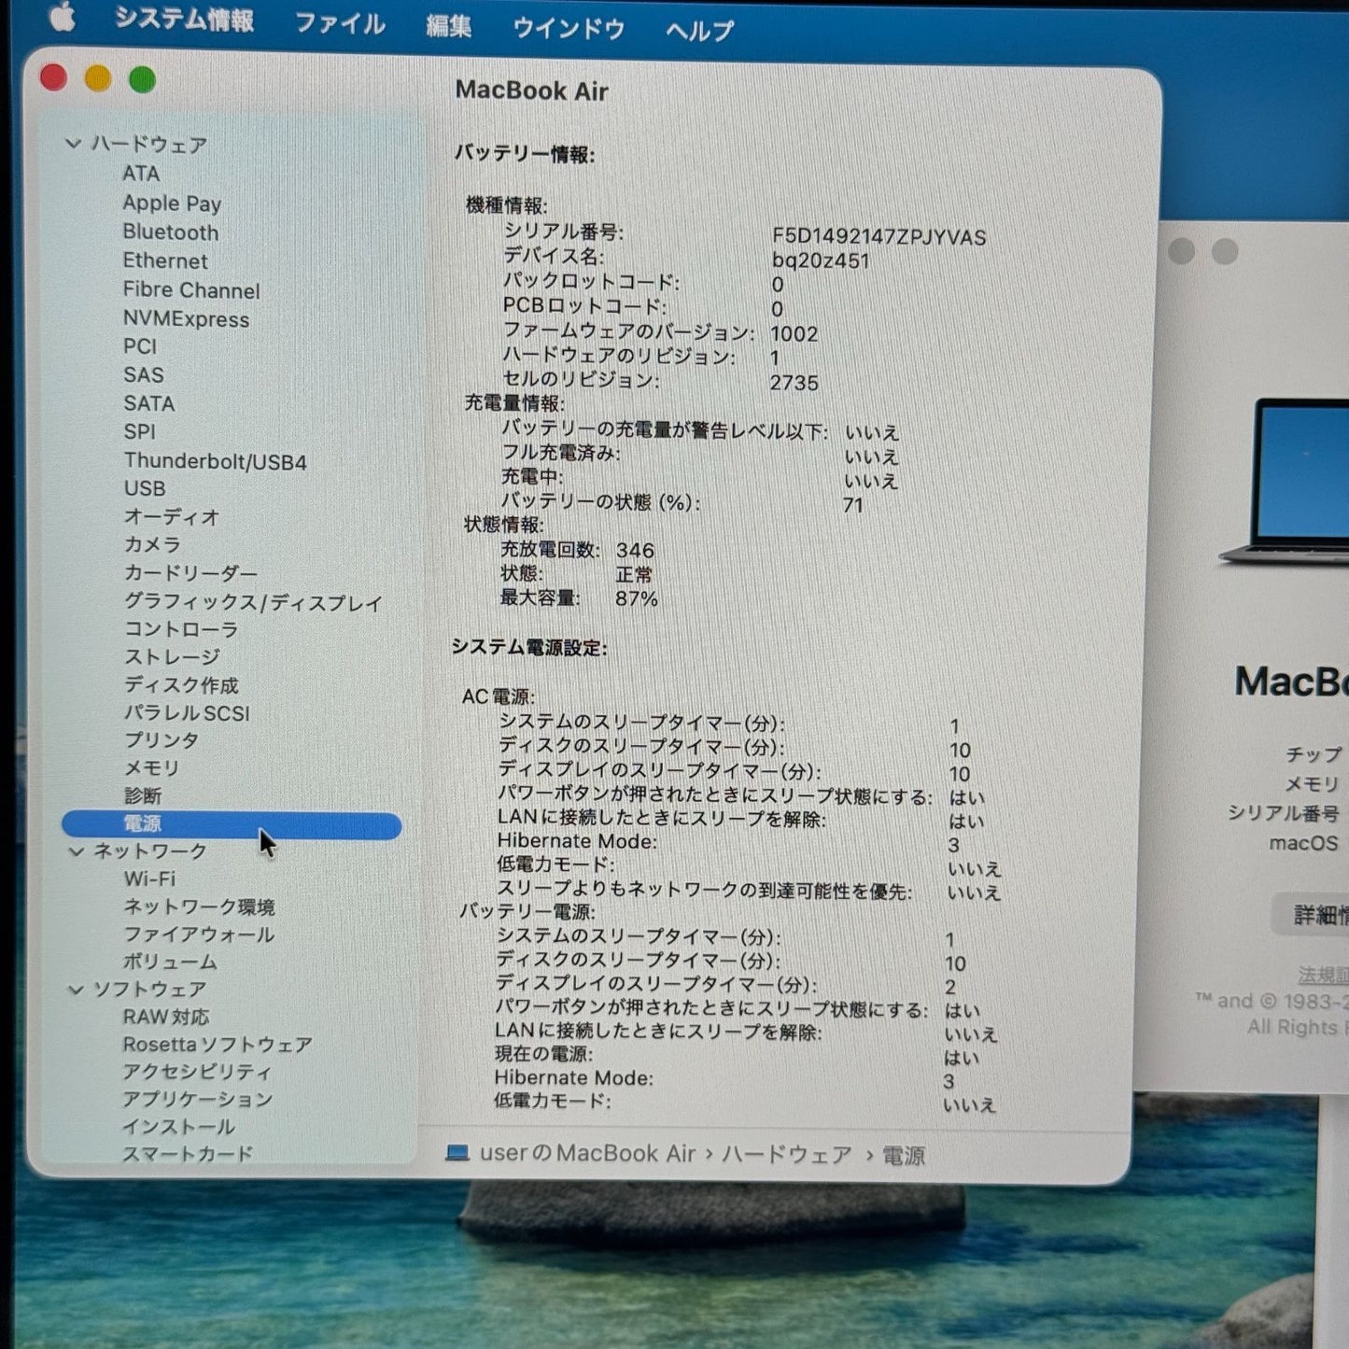
Task: Collapse the ハードウェア section chevron
Action: 73,144
